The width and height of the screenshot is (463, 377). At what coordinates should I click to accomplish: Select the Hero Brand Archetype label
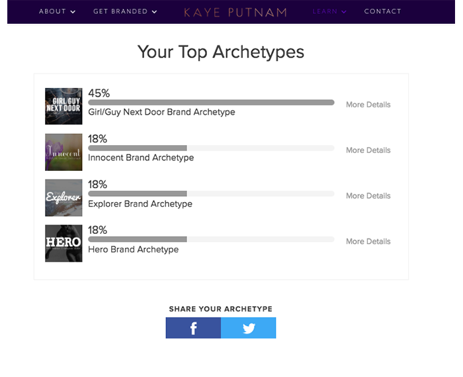click(x=133, y=250)
